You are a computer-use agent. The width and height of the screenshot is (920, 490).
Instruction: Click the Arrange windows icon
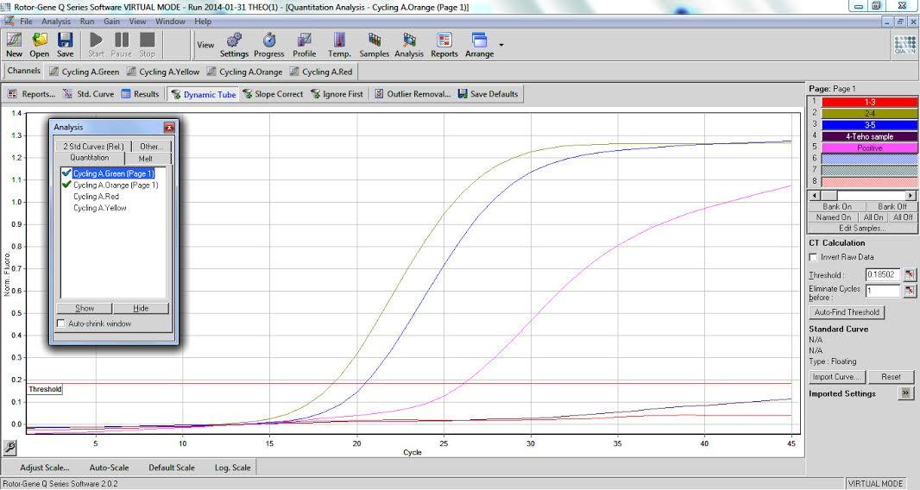[x=479, y=45]
